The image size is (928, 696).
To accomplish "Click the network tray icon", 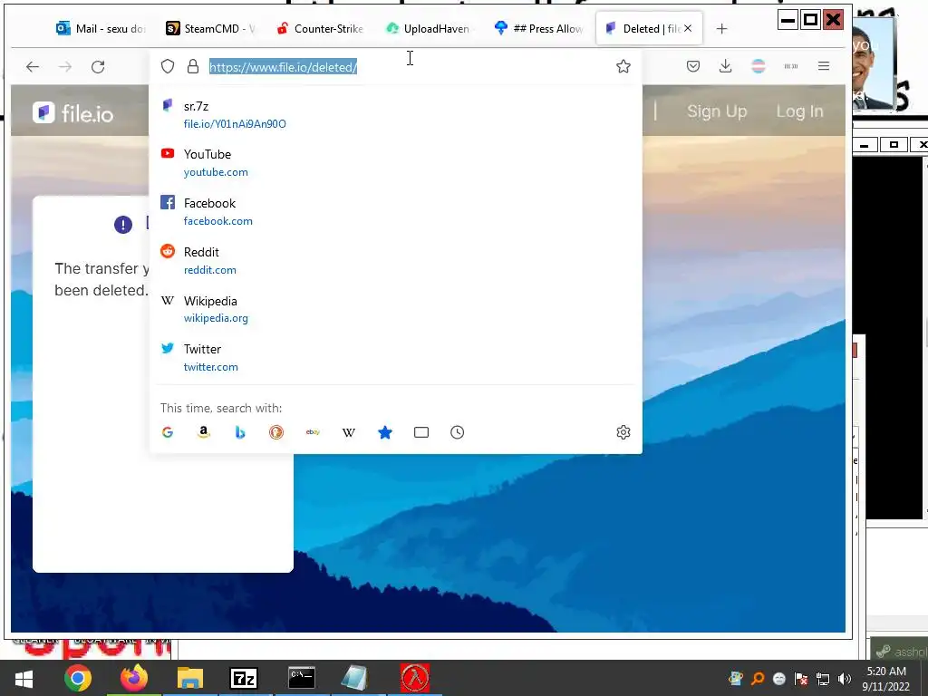I will tap(823, 679).
